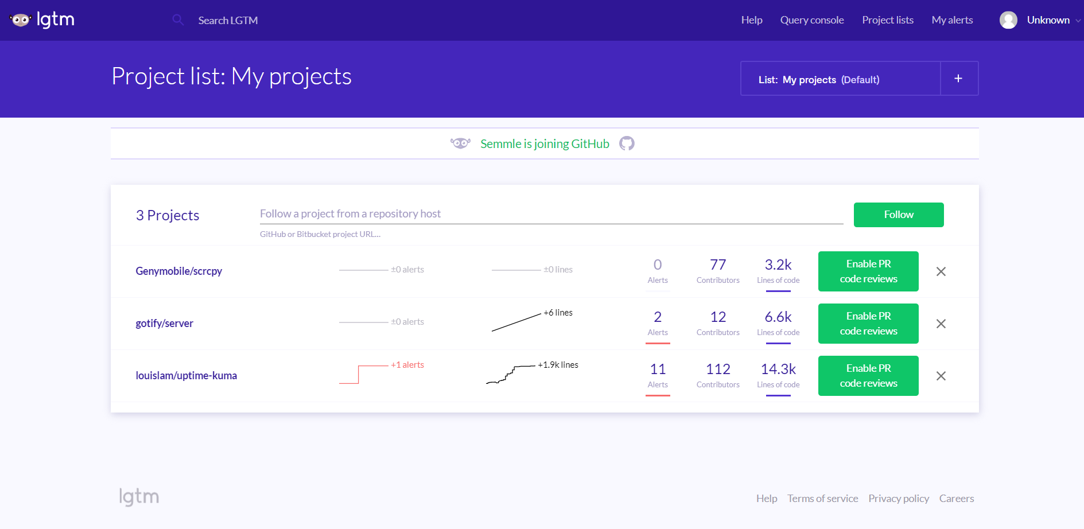The width and height of the screenshot is (1084, 529).
Task: Click 12 Contributors for gotify/server
Action: pyautogui.click(x=718, y=324)
